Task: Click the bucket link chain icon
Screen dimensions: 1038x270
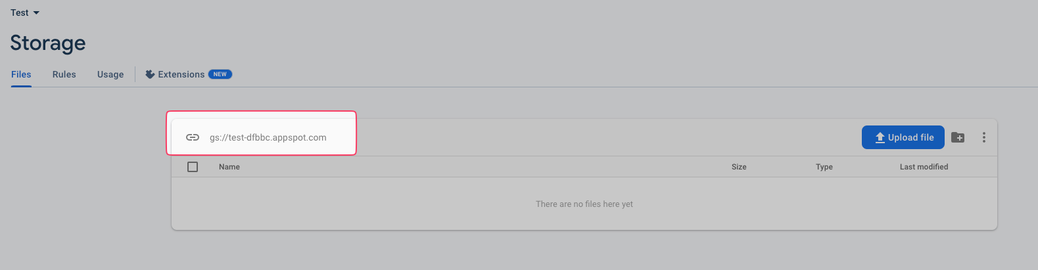Action: coord(193,137)
